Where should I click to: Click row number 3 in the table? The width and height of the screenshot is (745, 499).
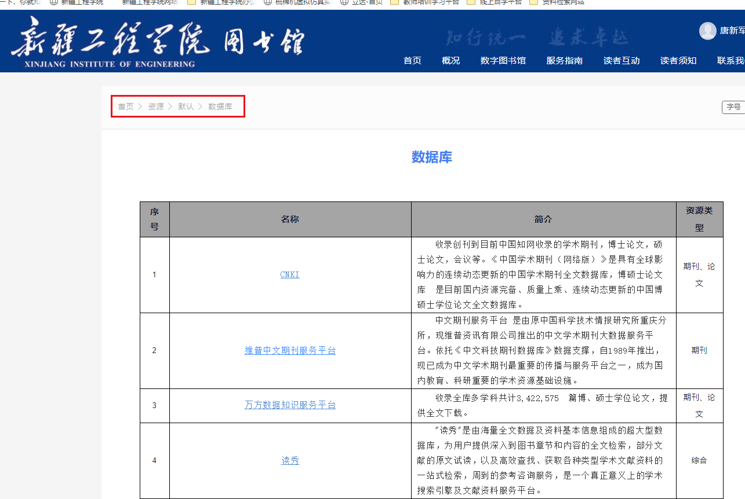[154, 405]
